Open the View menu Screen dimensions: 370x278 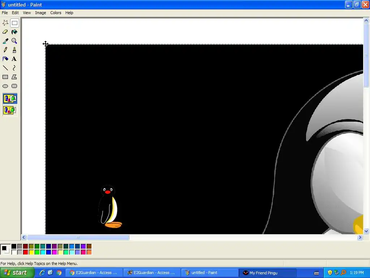27,13
